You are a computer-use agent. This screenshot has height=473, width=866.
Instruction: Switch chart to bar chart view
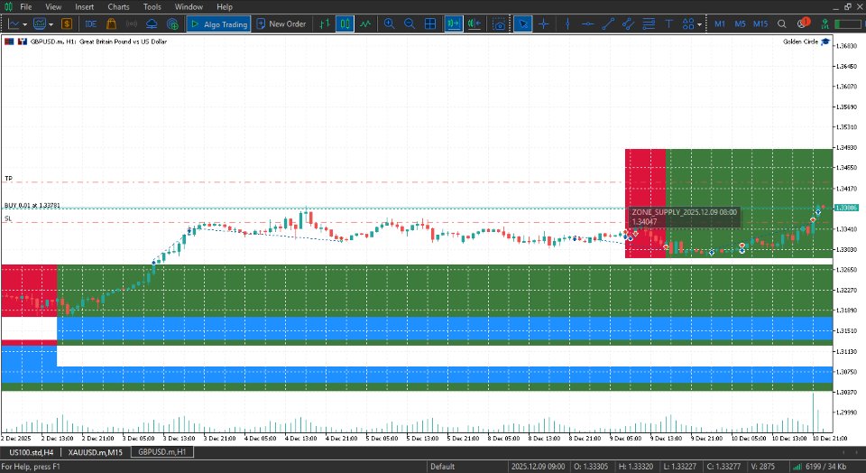click(325, 23)
